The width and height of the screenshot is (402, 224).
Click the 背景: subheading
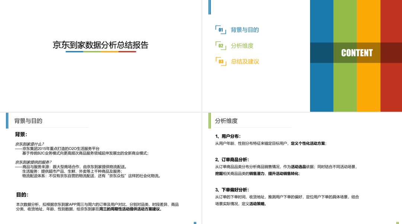(x=21, y=134)
